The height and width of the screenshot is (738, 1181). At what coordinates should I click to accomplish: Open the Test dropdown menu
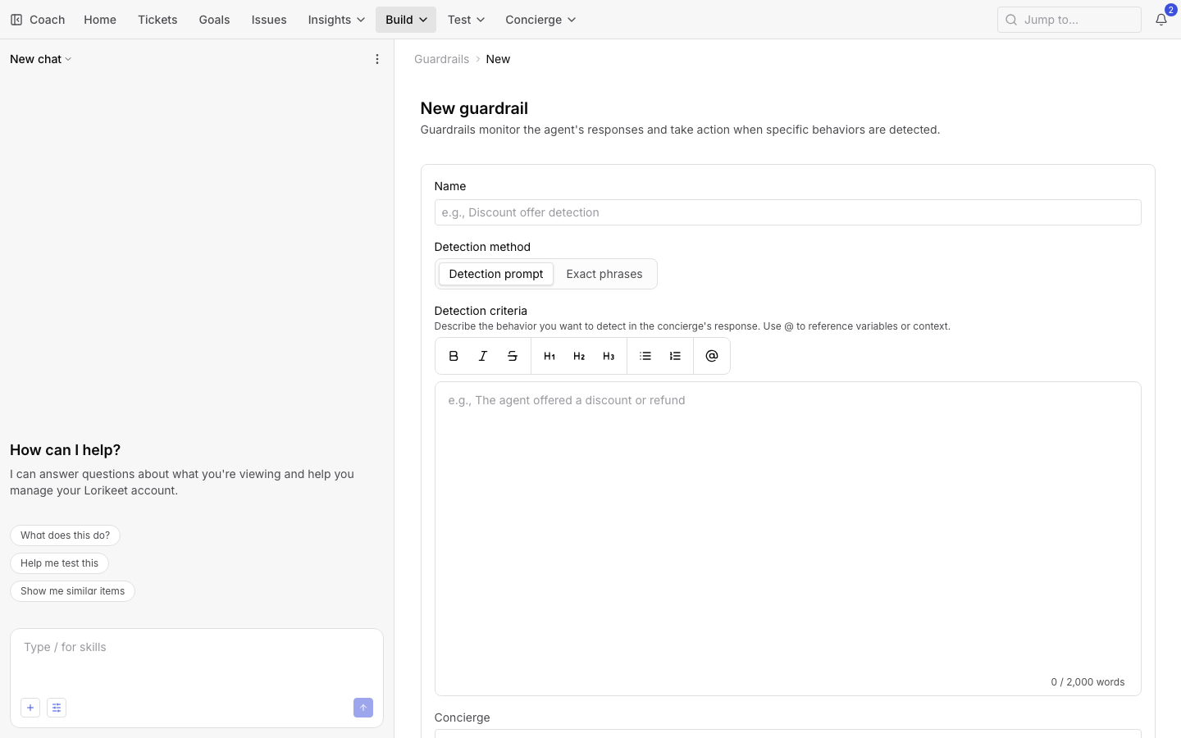click(x=466, y=20)
